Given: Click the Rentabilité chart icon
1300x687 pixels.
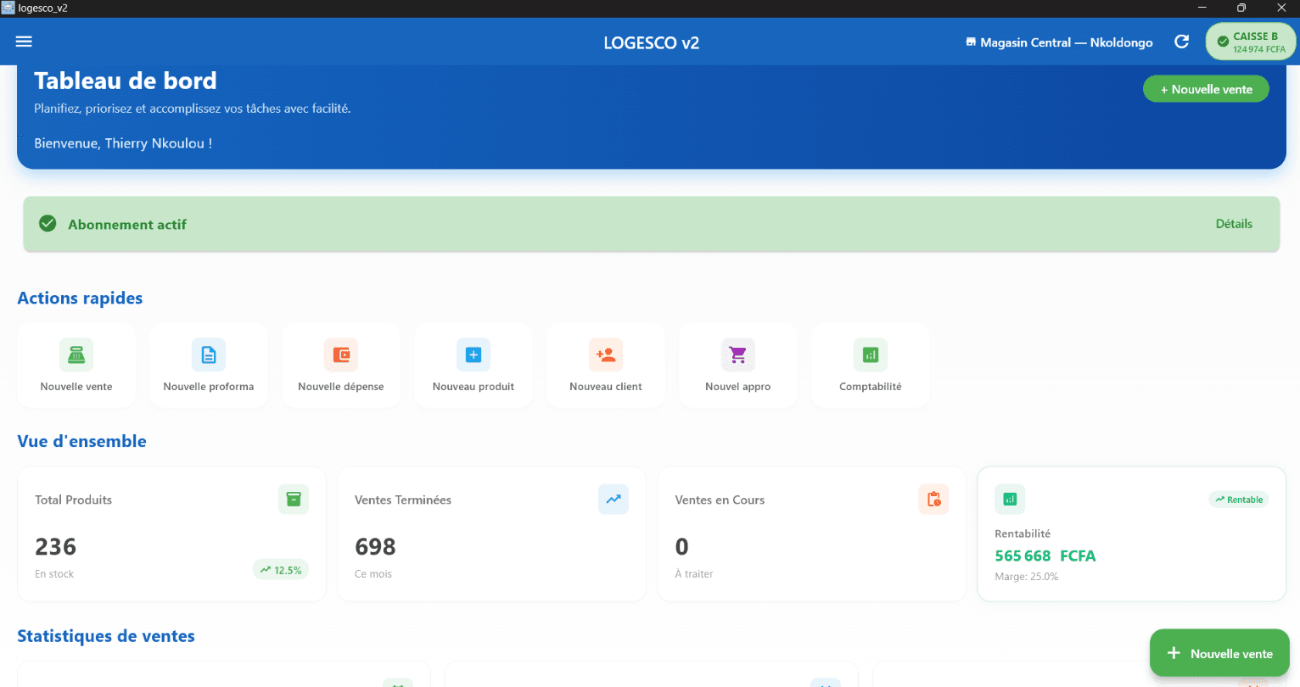Looking at the screenshot, I should [1010, 500].
